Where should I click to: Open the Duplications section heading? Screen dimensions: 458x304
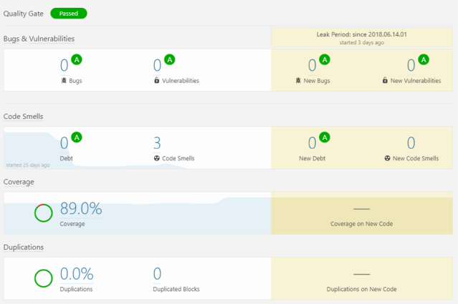24,247
